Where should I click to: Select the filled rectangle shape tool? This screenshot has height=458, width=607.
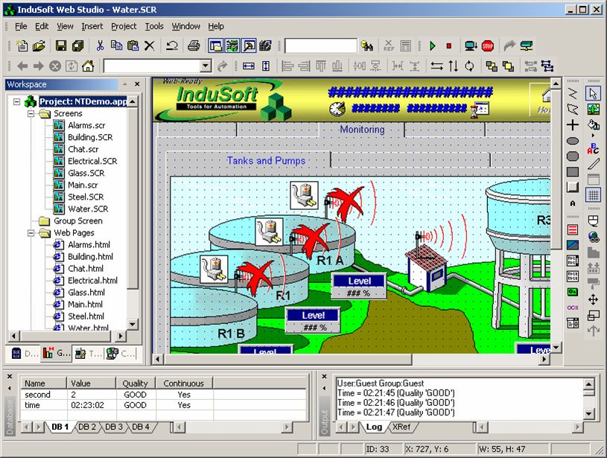(573, 171)
